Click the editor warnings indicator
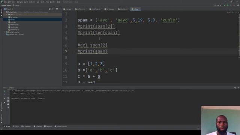This screenshot has width=240, height=135. pos(231,12)
